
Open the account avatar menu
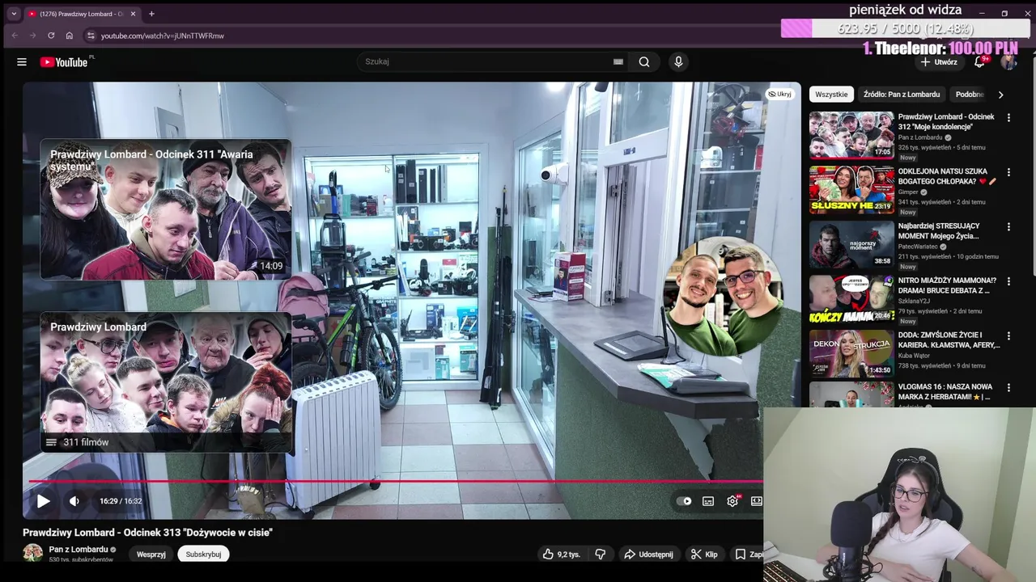(x=1008, y=62)
